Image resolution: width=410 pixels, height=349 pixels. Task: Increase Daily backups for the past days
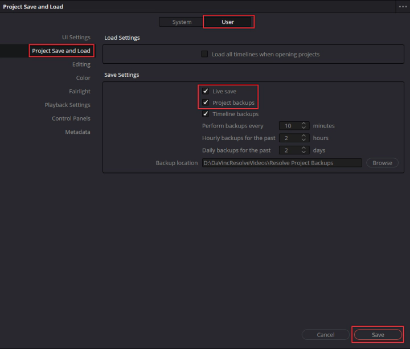[304, 148]
